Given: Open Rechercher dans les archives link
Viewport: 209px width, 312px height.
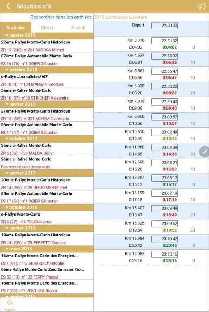Looking at the screenshot, I should [61, 17].
